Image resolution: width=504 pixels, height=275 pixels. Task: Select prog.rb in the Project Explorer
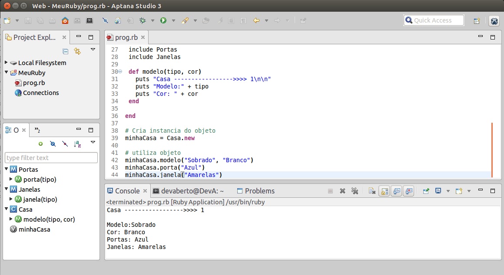(33, 83)
